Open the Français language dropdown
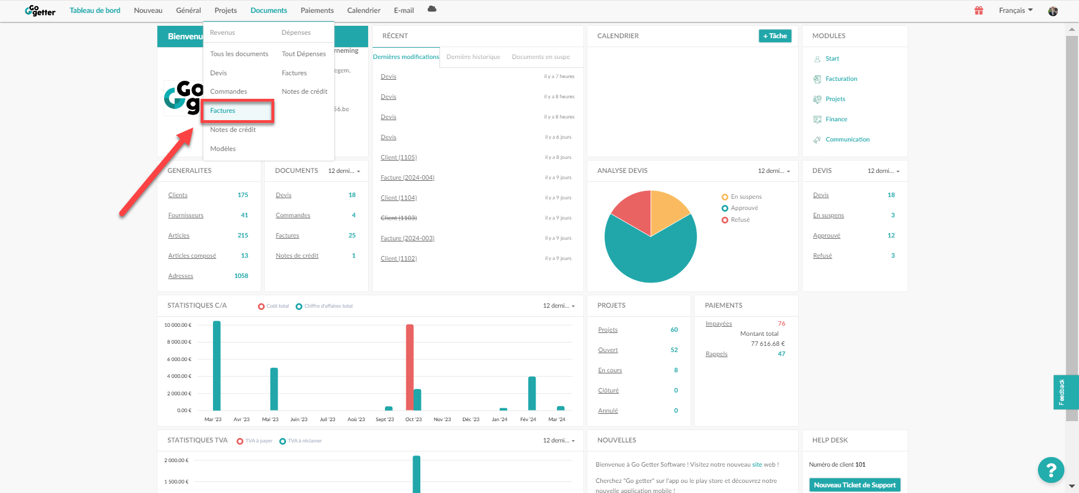This screenshot has width=1079, height=493. point(1015,11)
